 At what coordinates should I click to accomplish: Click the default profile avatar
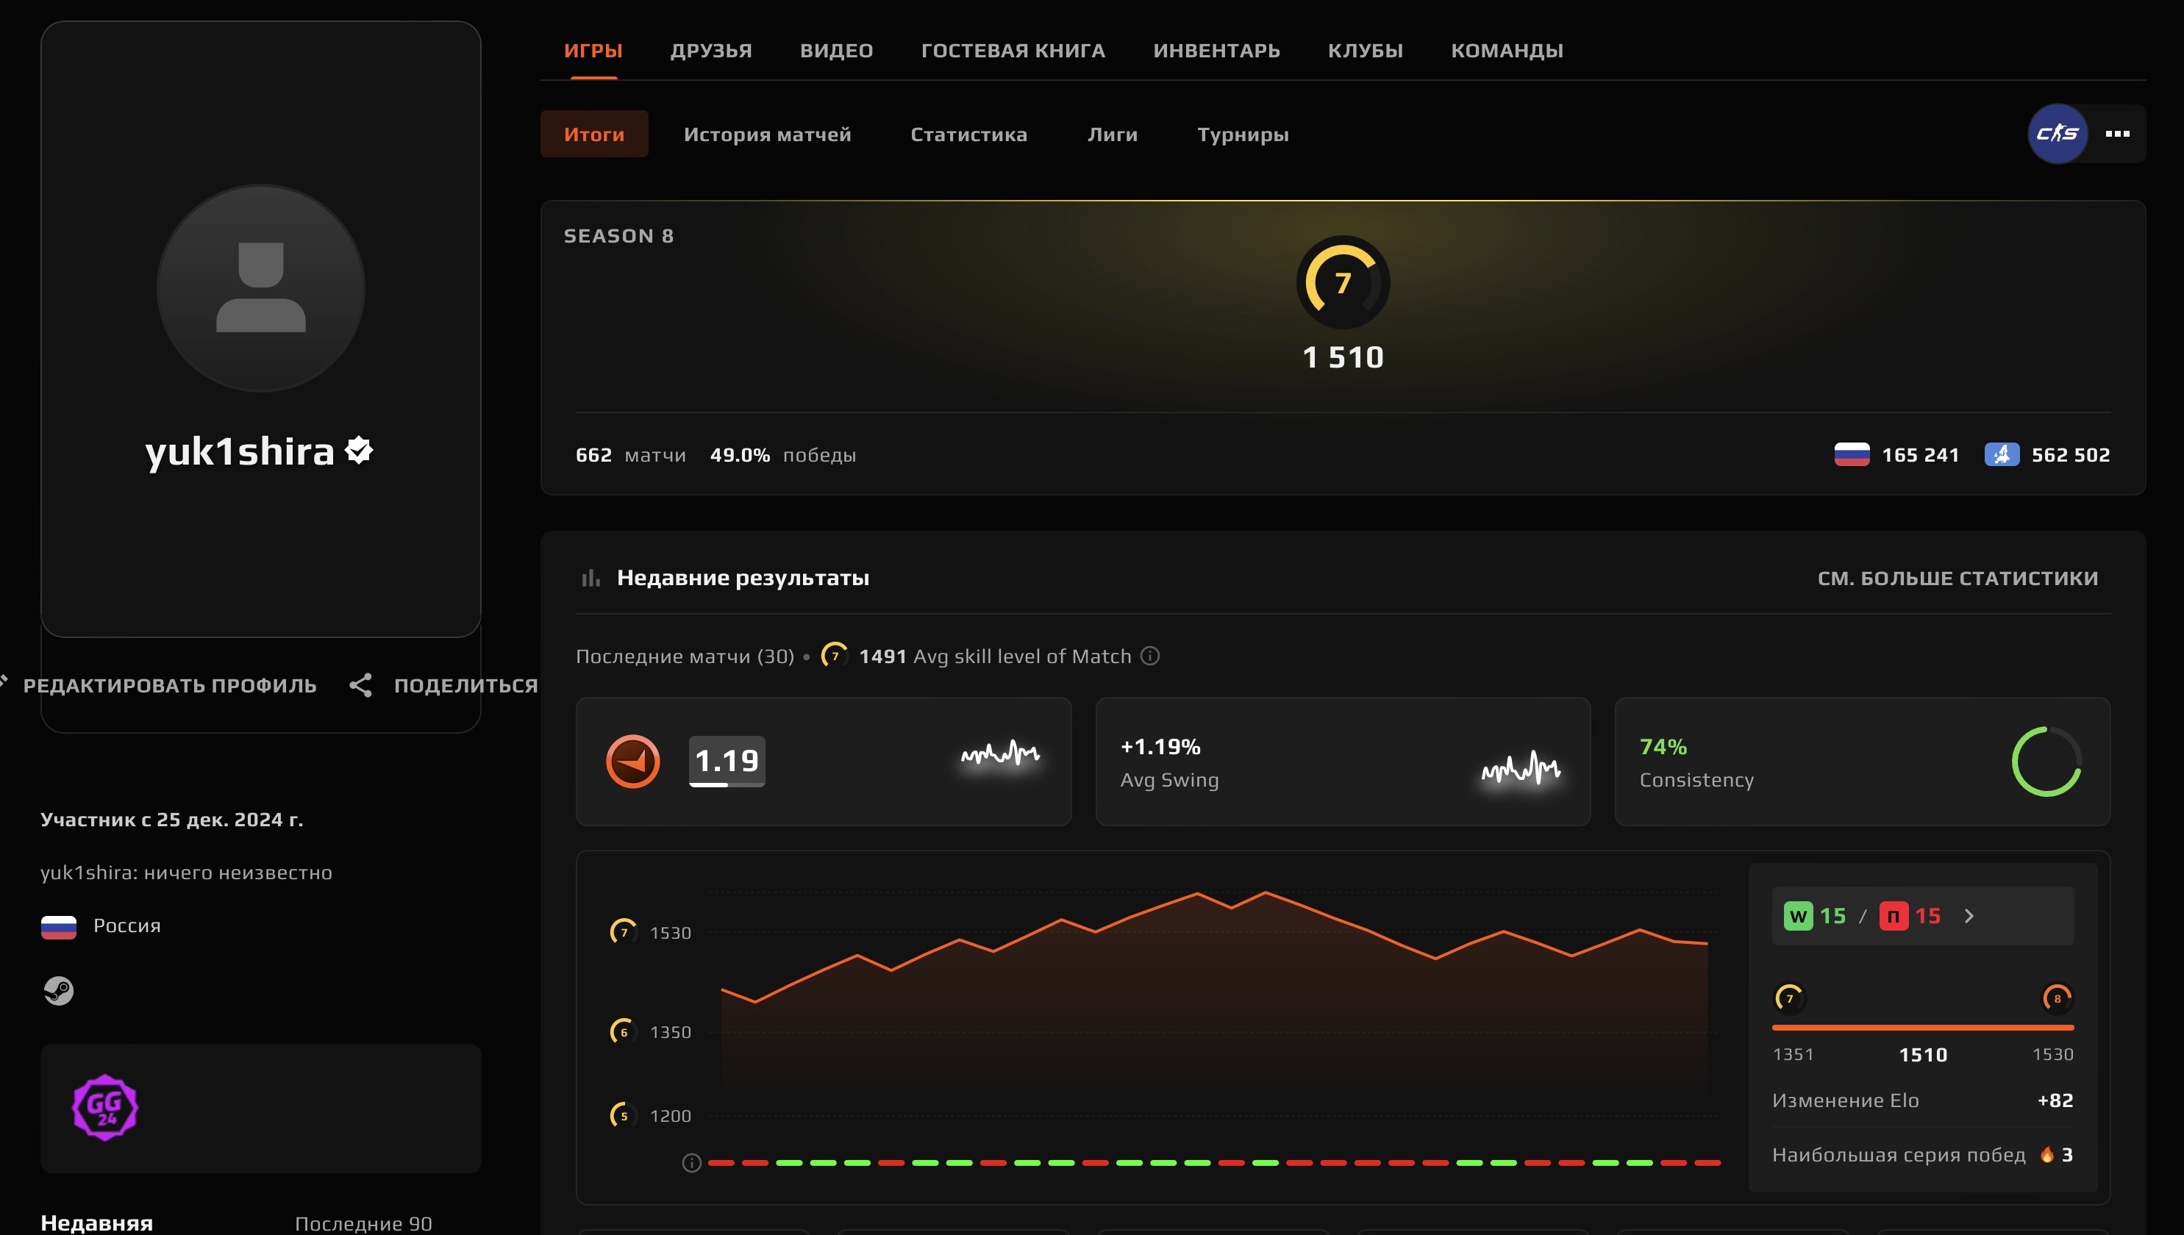tap(260, 288)
